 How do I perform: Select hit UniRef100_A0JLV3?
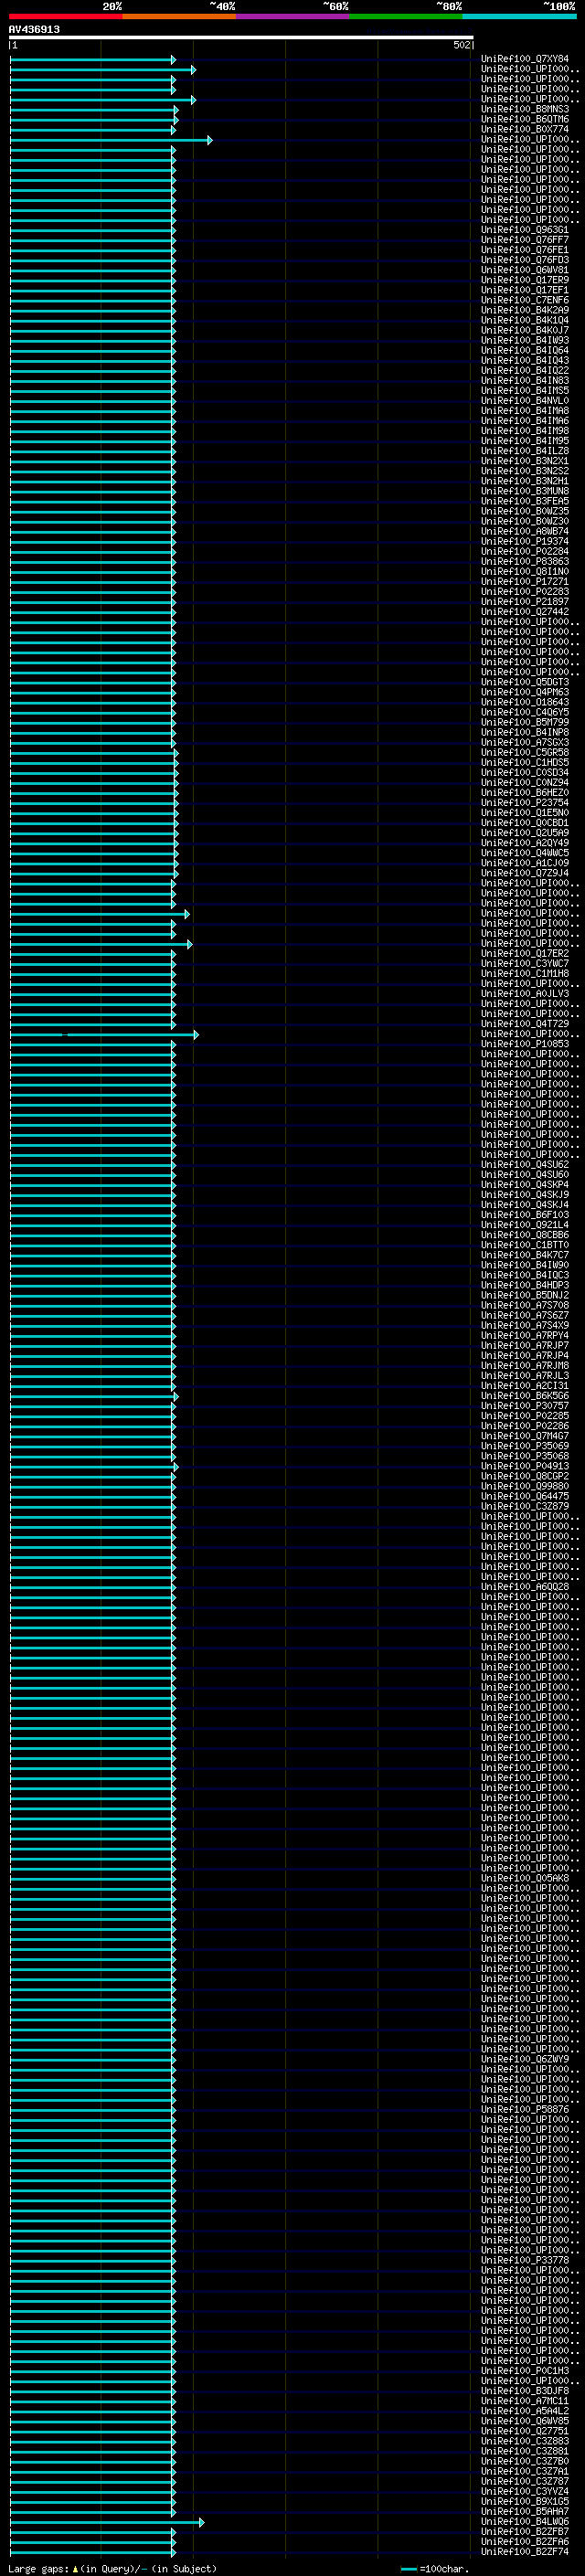point(525,994)
